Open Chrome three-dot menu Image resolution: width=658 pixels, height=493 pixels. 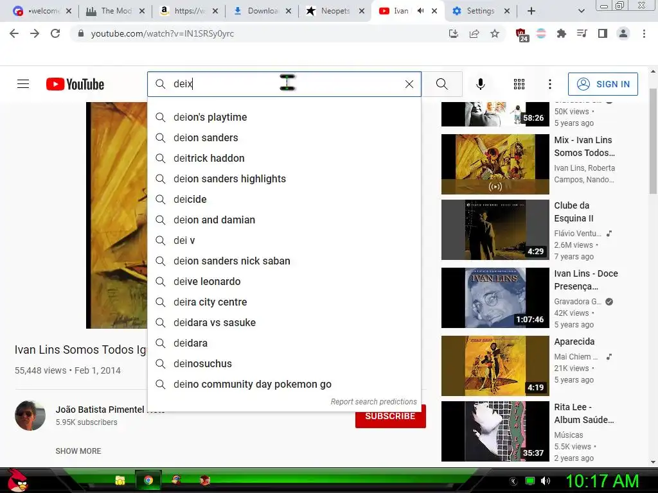coord(644,33)
